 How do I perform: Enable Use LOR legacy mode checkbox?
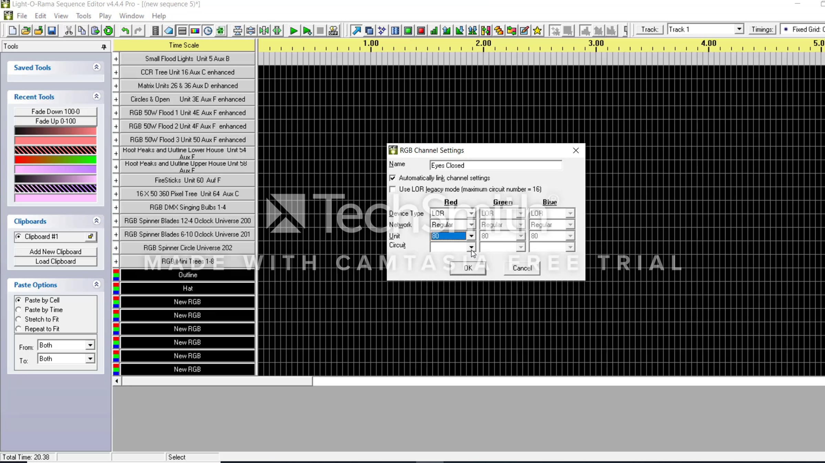pos(393,189)
